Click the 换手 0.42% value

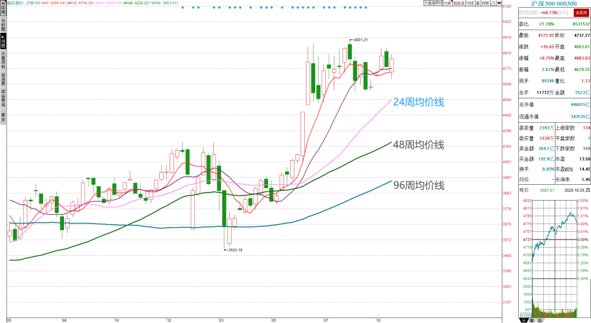[x=548, y=169]
